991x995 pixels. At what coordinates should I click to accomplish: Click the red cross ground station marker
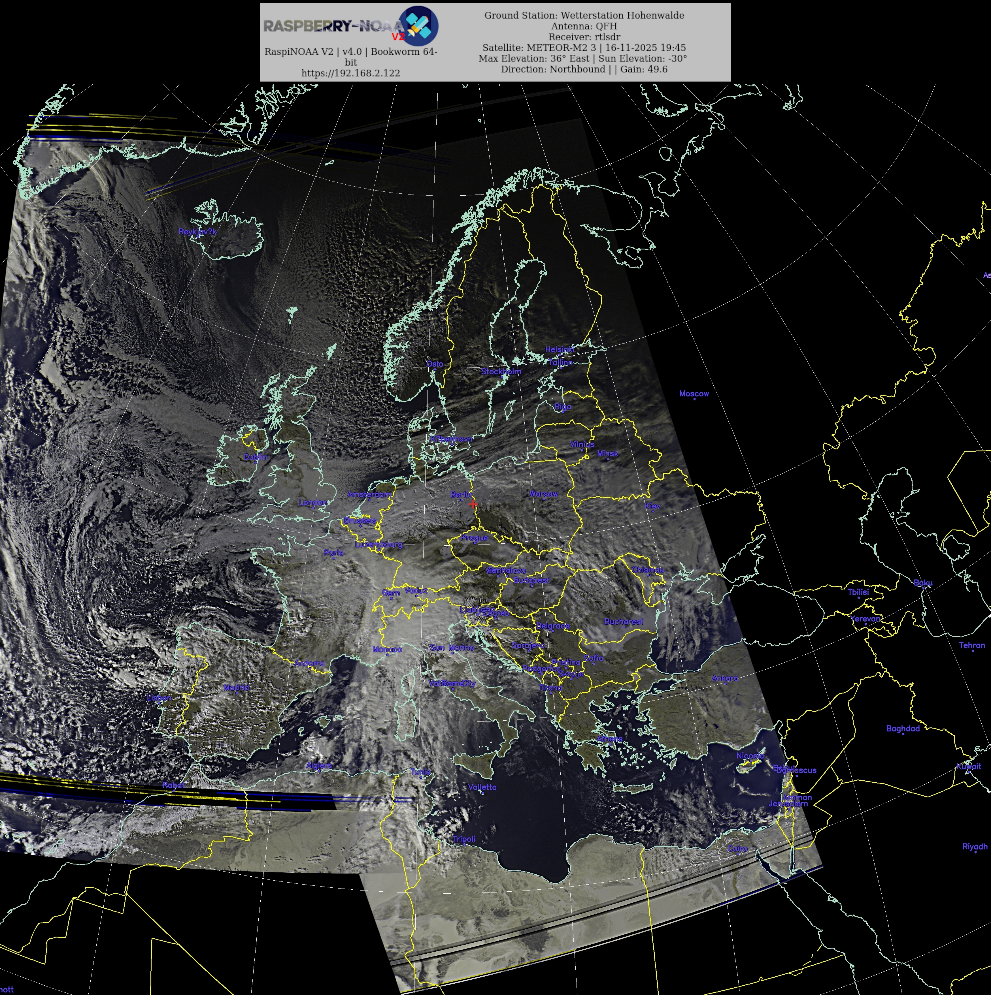[x=473, y=504]
